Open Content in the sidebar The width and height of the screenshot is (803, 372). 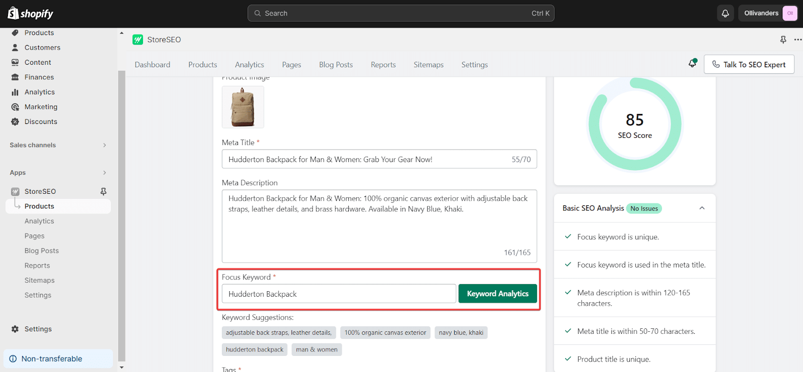click(x=38, y=62)
